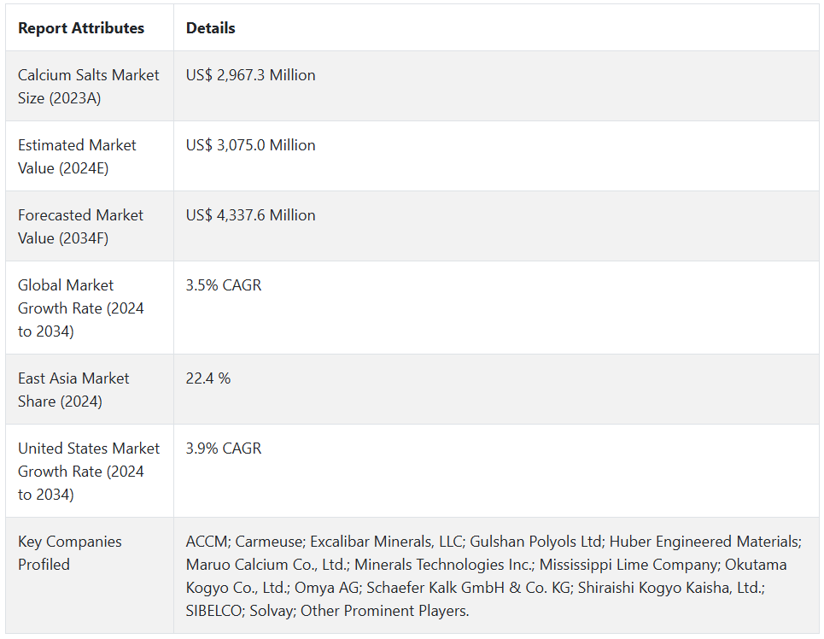Viewport: 824px width, 639px height.
Task: Click the 3.9% CAGR value
Action: 224,448
